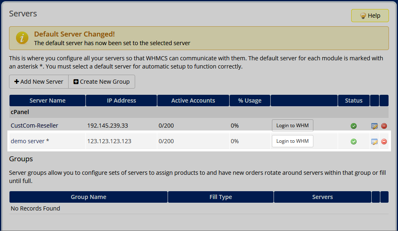Click green status icon for CustCom-Reseller
Viewport: 398px width, 231px height.
coord(354,126)
